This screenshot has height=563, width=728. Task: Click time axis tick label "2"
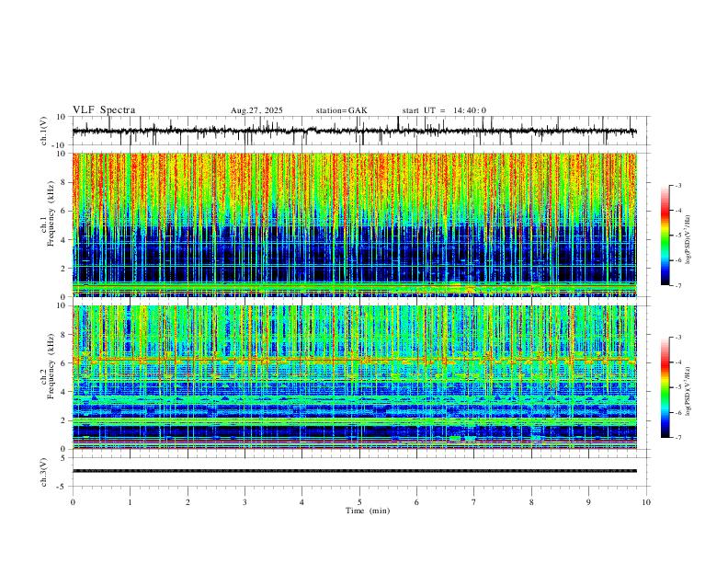pos(188,502)
